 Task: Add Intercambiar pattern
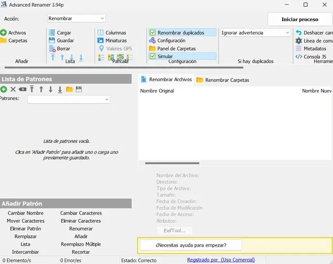tap(26, 252)
